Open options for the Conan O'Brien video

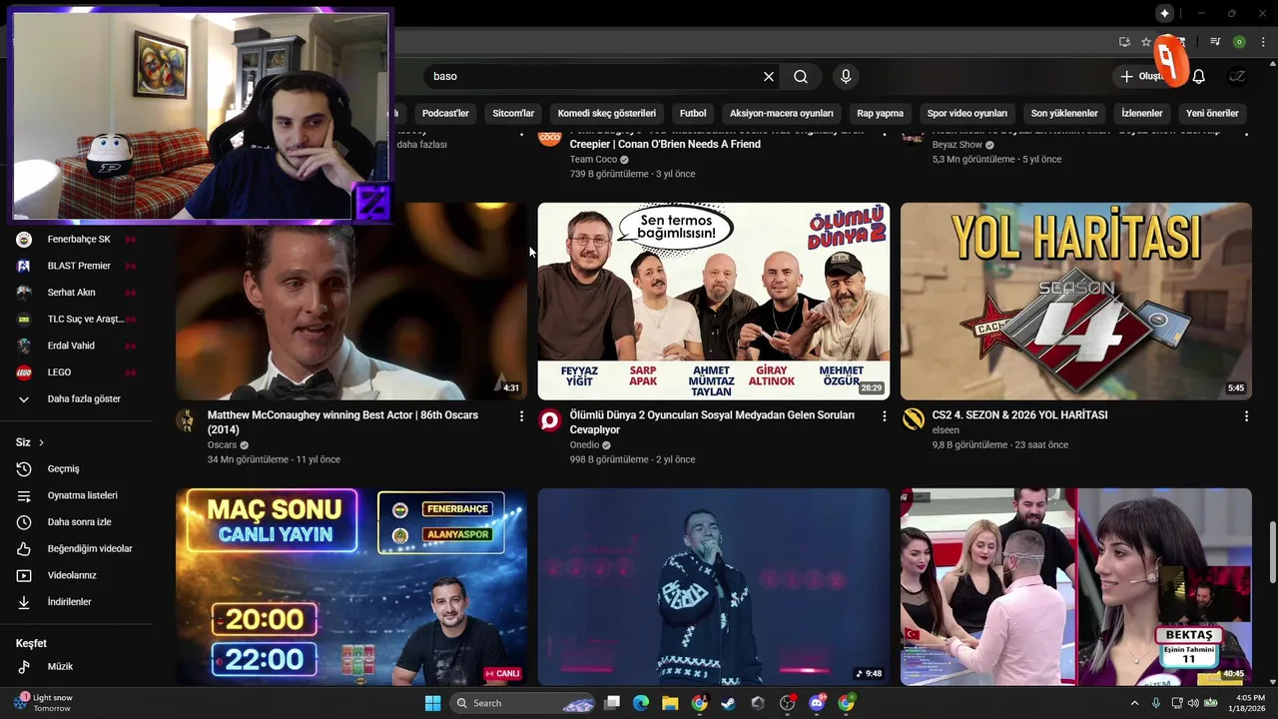[x=884, y=132]
